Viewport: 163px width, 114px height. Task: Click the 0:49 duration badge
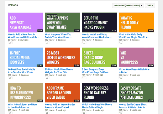point(151,101)
